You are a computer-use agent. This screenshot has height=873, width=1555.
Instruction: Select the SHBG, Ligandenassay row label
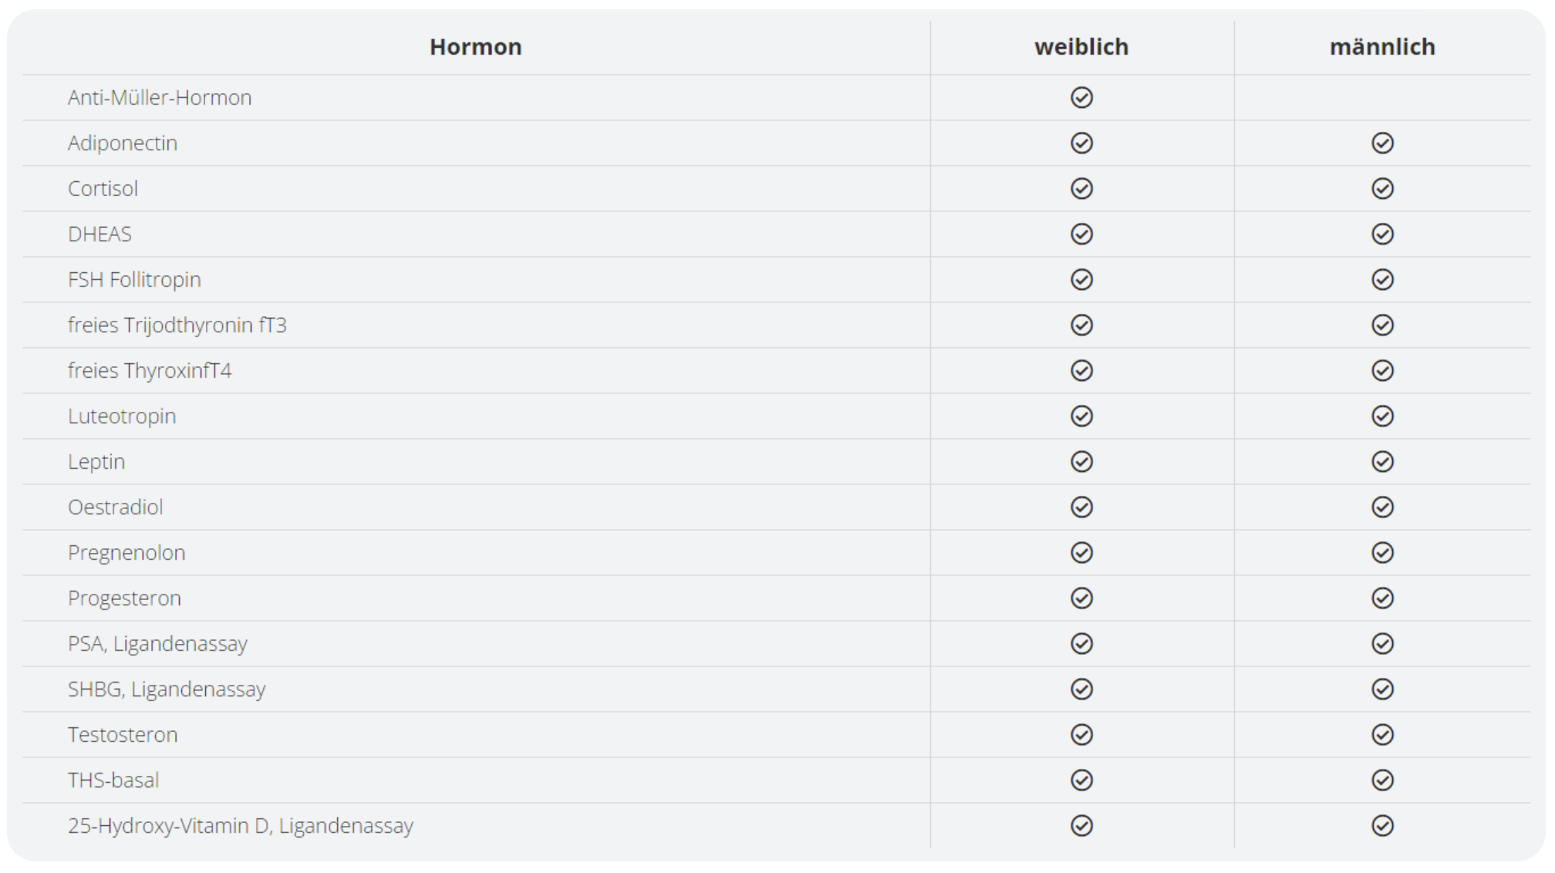(167, 689)
